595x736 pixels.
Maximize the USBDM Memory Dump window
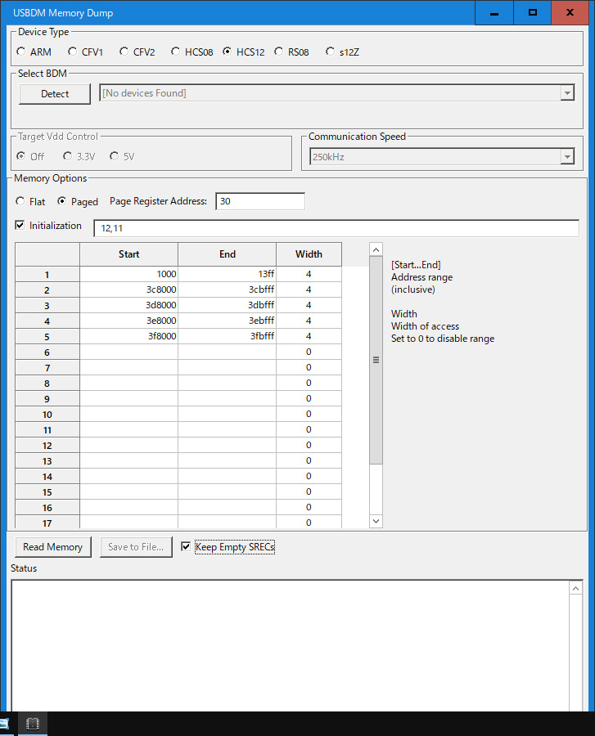[532, 12]
